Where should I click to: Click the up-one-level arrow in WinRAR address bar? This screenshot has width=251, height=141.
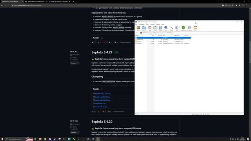click(x=136, y=33)
